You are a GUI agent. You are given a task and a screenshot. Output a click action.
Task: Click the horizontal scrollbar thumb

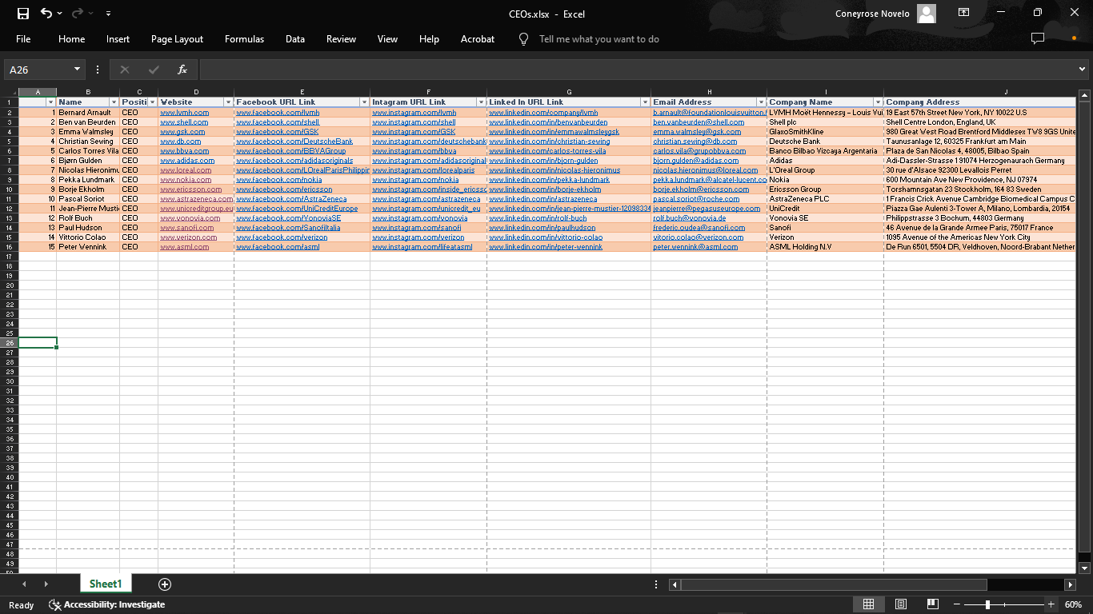tap(834, 584)
